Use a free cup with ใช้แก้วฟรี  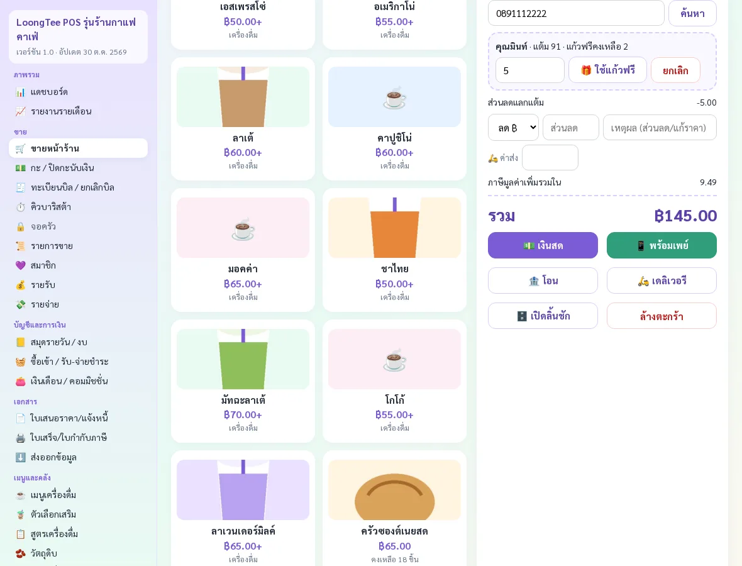point(607,70)
